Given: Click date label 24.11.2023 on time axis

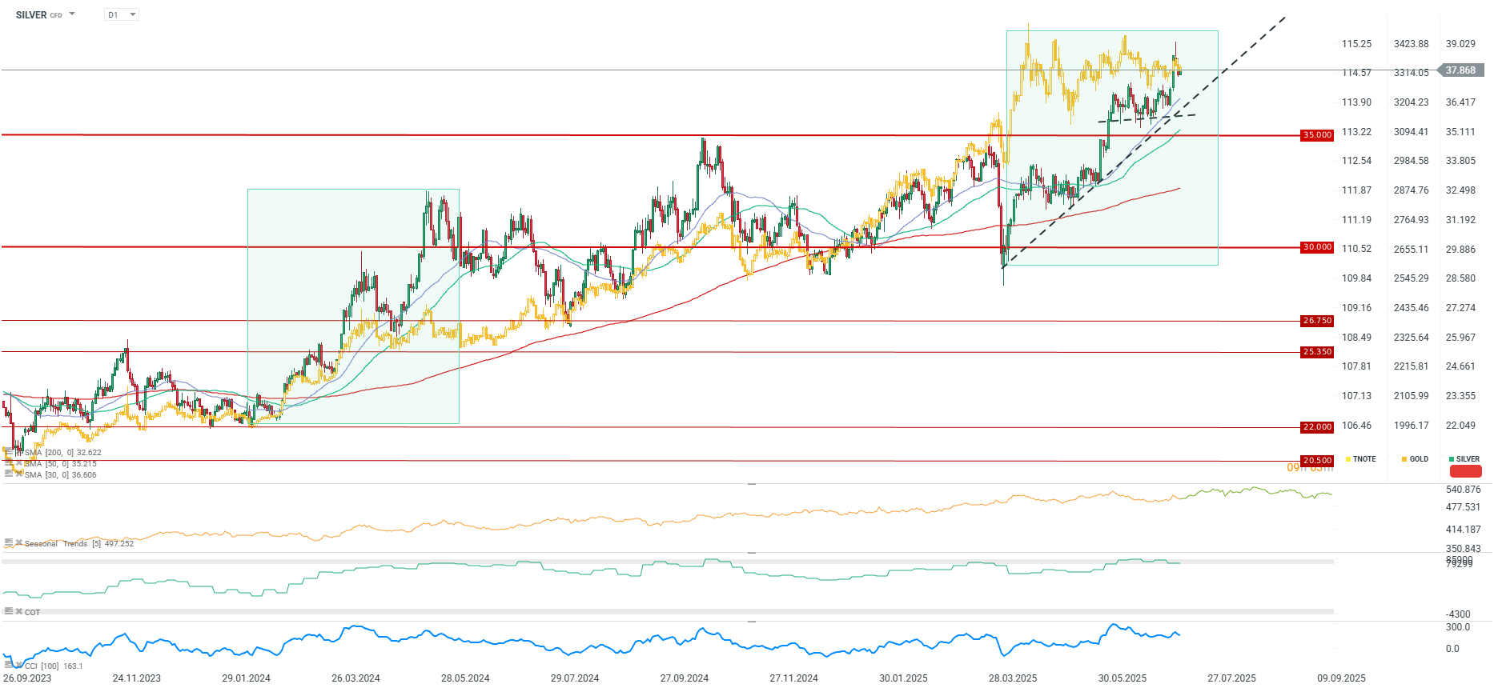Looking at the screenshot, I should (x=137, y=678).
